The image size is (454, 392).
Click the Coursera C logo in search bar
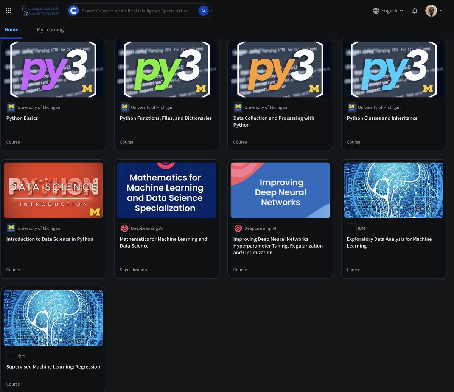(74, 11)
